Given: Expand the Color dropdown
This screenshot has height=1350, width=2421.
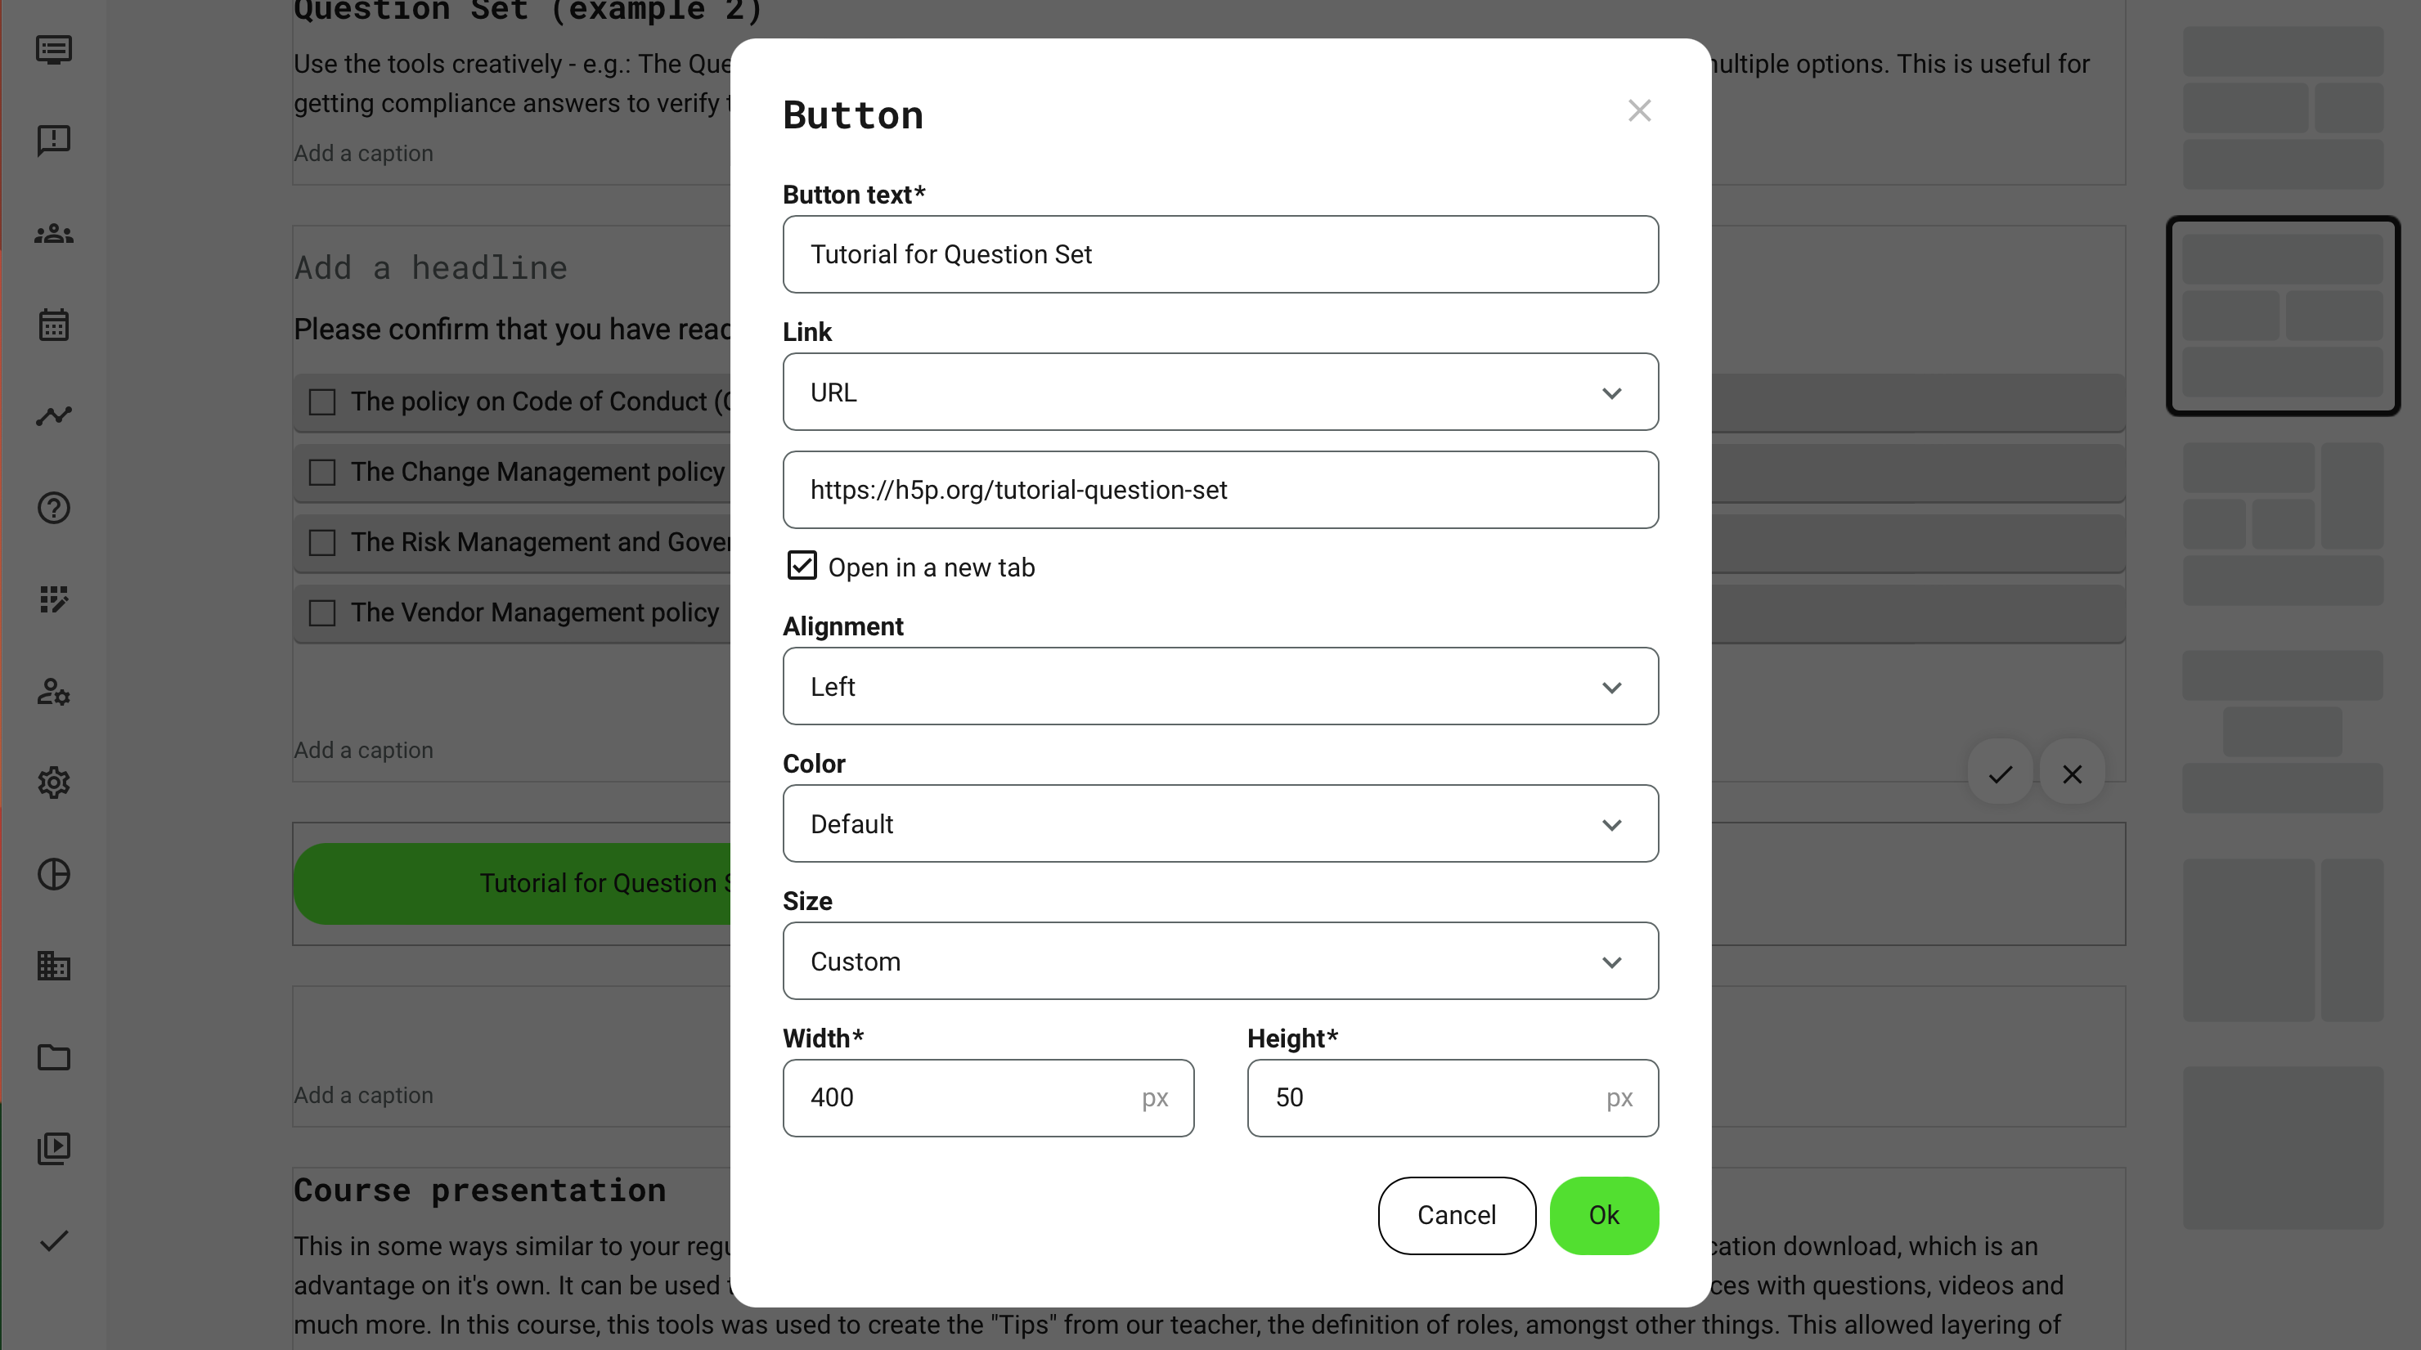Looking at the screenshot, I should pyautogui.click(x=1219, y=824).
